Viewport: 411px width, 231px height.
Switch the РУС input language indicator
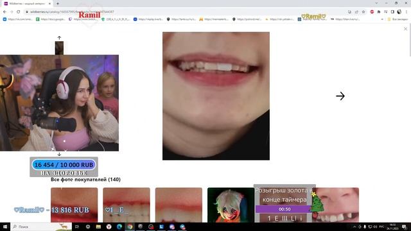pos(381,227)
